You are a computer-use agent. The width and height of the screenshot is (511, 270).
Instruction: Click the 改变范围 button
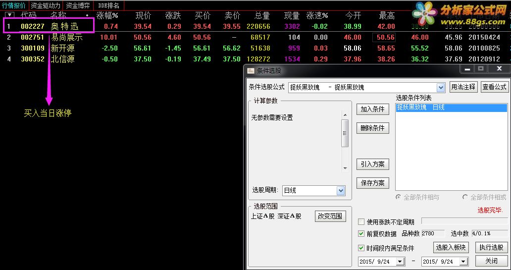click(330, 216)
